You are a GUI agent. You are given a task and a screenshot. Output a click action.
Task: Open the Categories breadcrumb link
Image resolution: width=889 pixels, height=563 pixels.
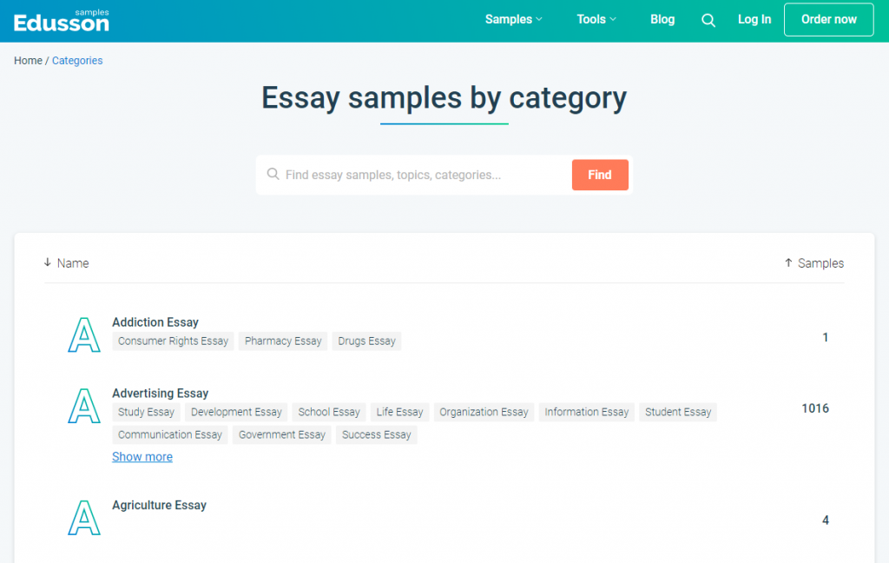click(77, 61)
